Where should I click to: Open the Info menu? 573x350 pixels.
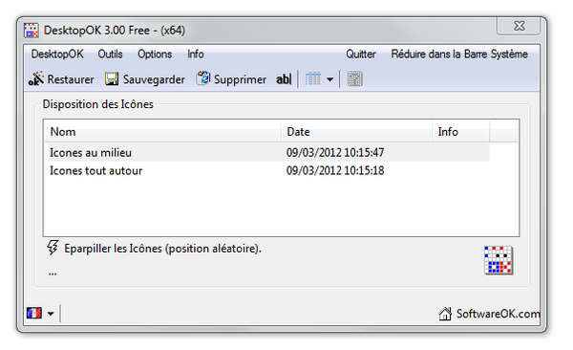[x=196, y=55]
